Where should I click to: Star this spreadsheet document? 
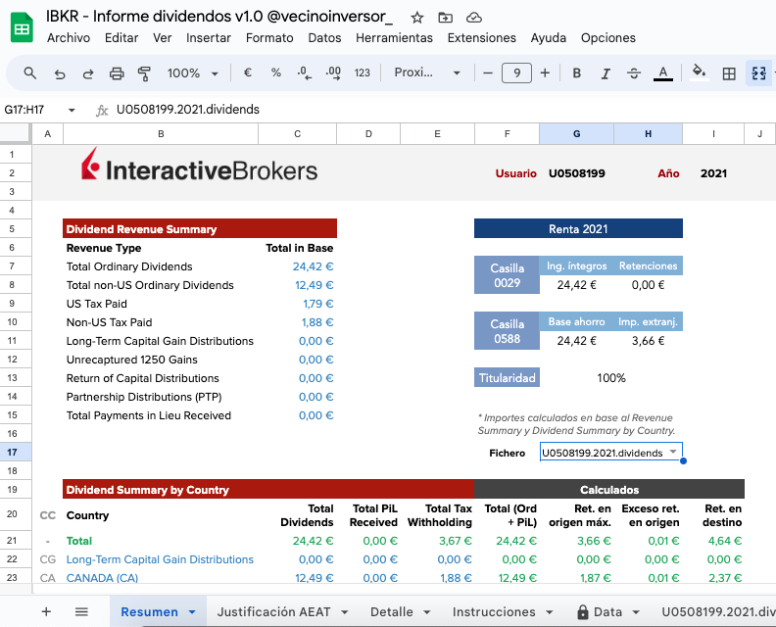pyautogui.click(x=417, y=18)
